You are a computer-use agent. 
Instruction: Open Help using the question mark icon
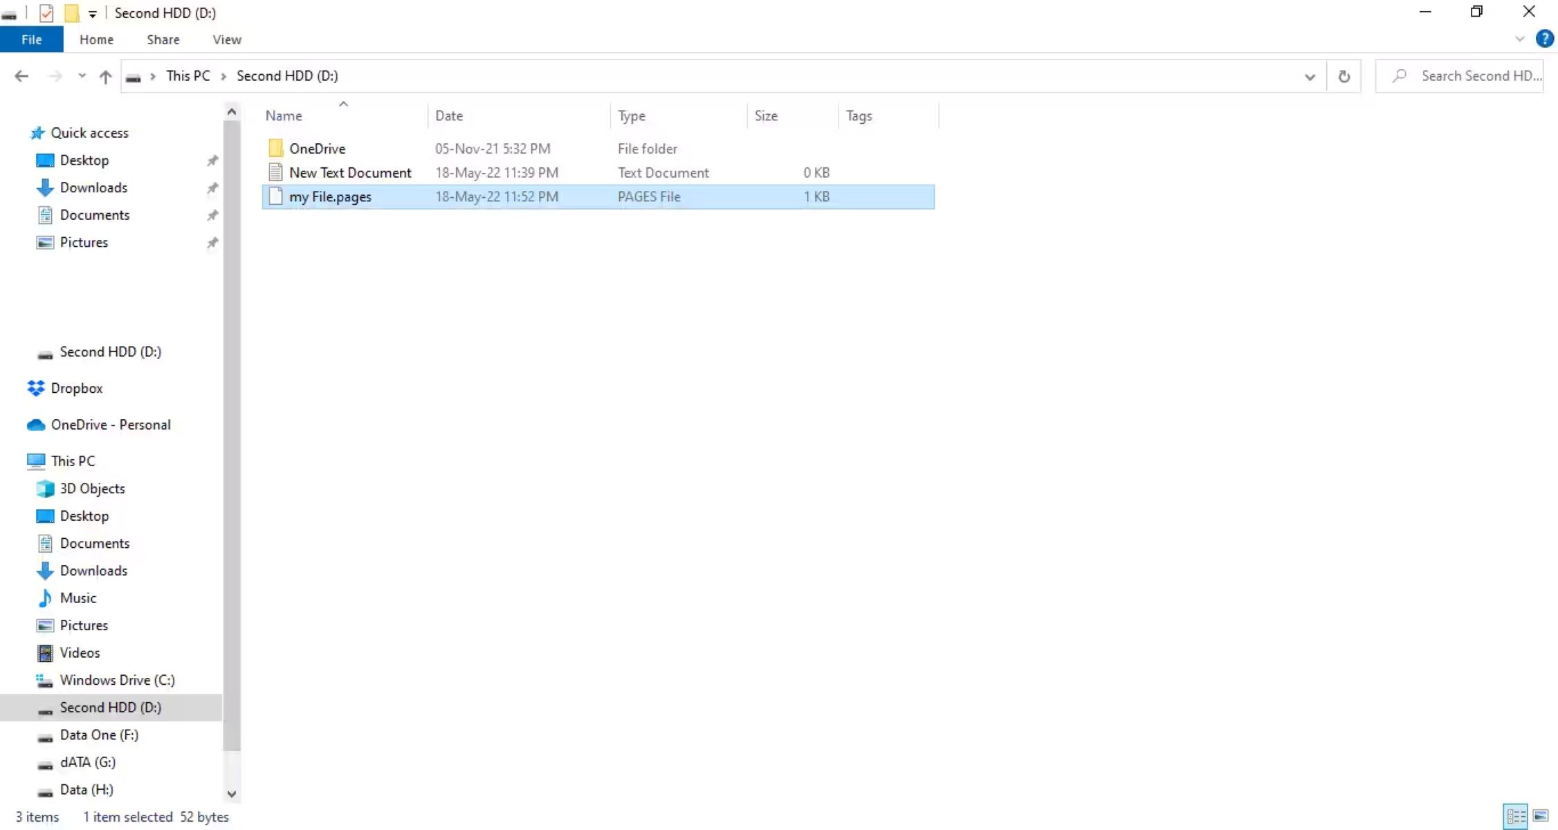click(x=1543, y=39)
